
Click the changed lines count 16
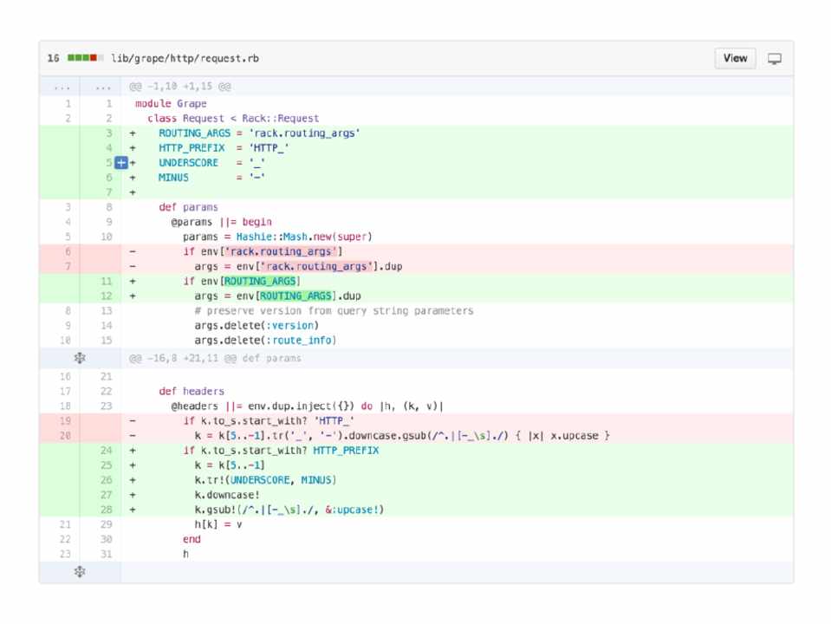54,59
